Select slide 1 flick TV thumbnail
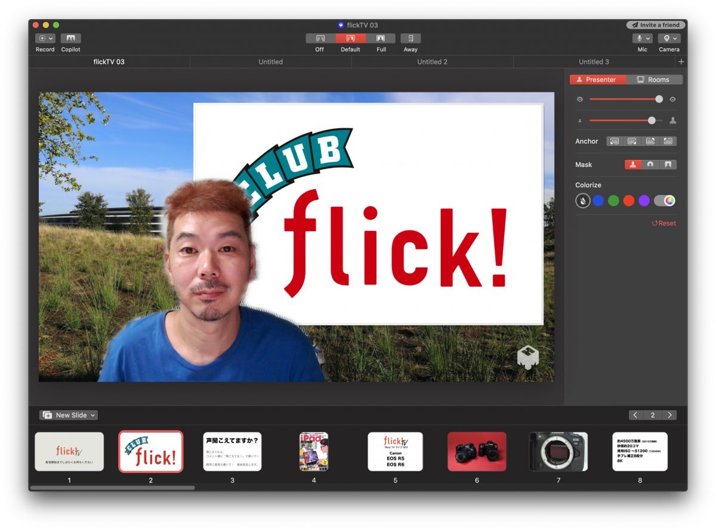Viewport: 716px width, 529px height. (69, 451)
